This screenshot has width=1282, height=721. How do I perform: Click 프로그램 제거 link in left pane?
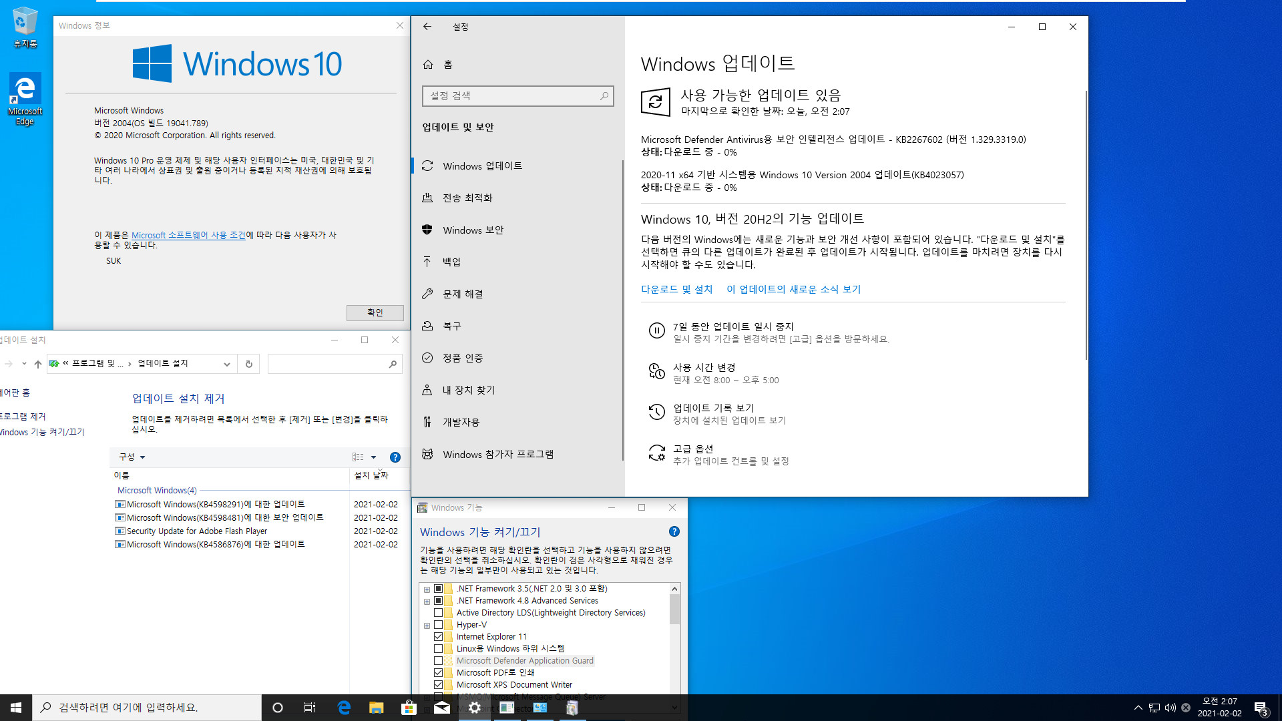pyautogui.click(x=22, y=416)
